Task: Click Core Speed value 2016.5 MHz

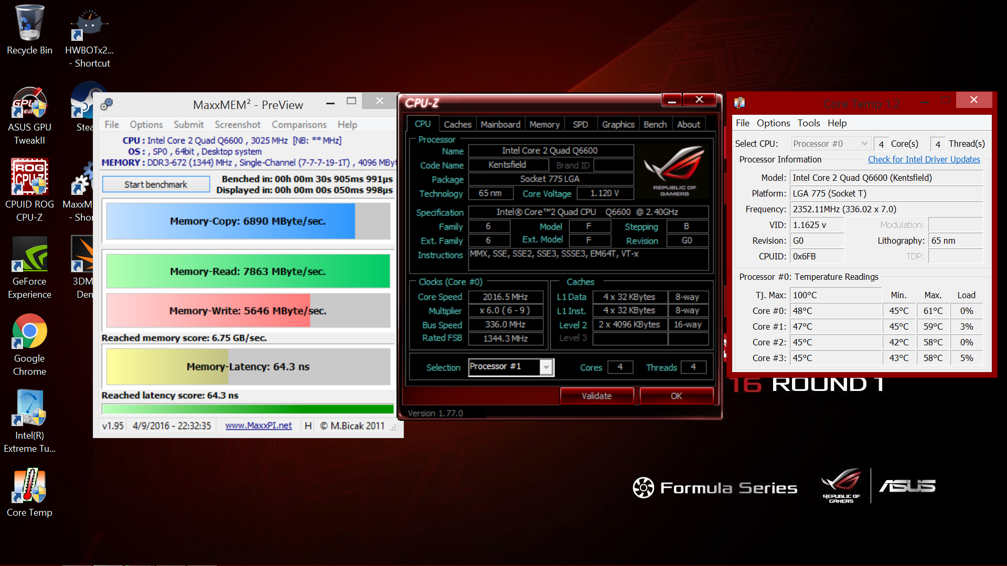Action: pyautogui.click(x=505, y=297)
